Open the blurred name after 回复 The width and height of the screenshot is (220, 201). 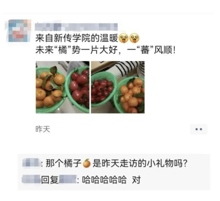click(68, 180)
